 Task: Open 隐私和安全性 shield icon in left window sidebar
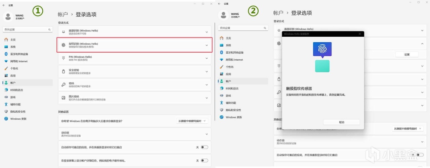click(6, 112)
